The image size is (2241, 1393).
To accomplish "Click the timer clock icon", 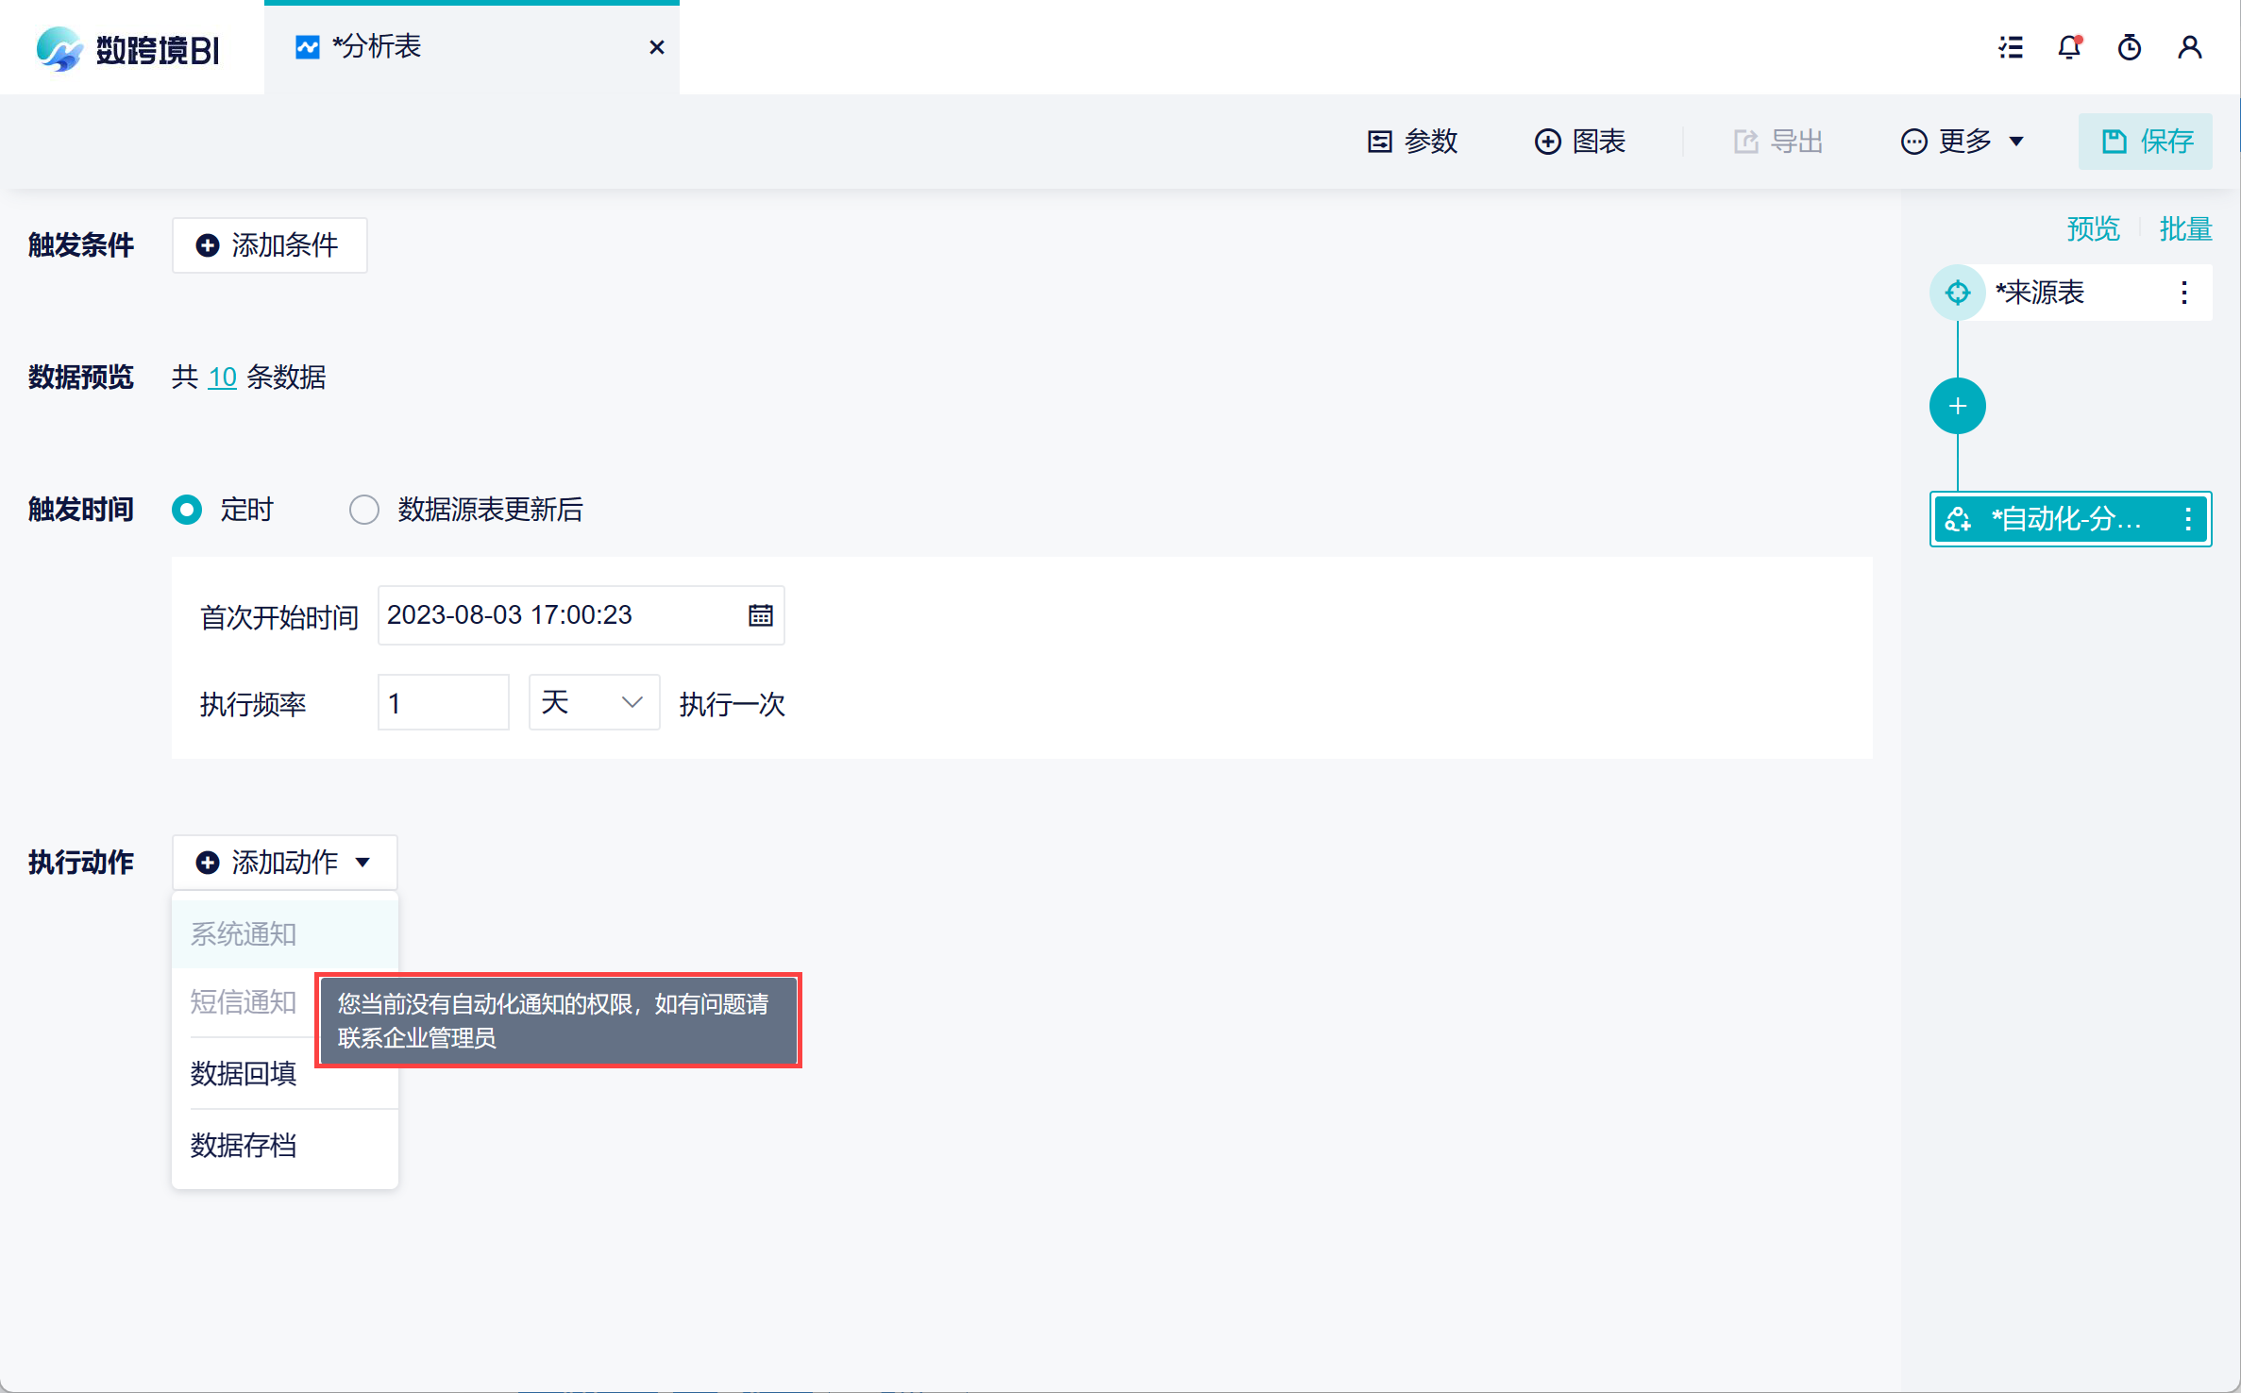I will (2130, 47).
